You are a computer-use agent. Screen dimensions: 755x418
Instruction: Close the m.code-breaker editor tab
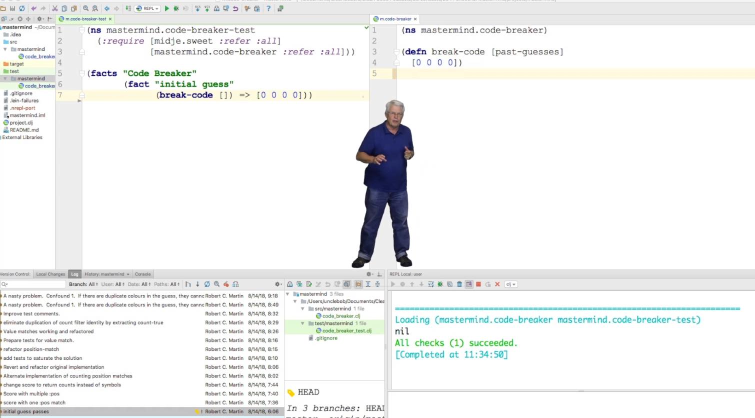415,19
